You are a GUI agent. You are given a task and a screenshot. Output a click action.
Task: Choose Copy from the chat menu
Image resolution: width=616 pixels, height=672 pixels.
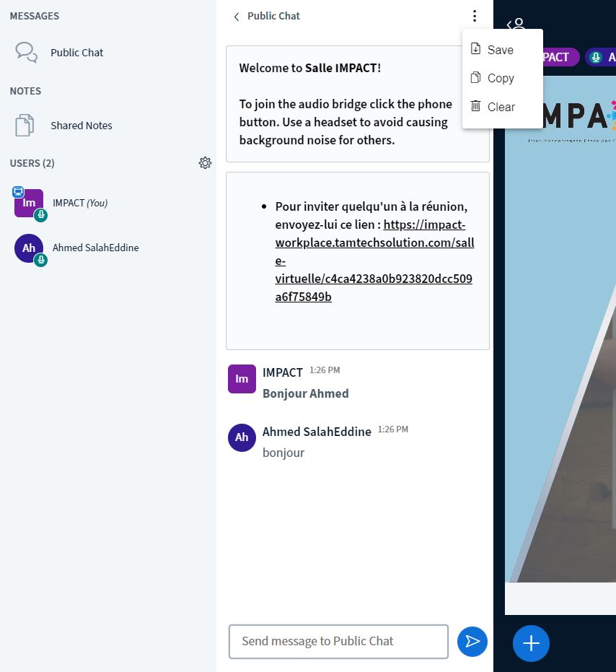click(501, 78)
